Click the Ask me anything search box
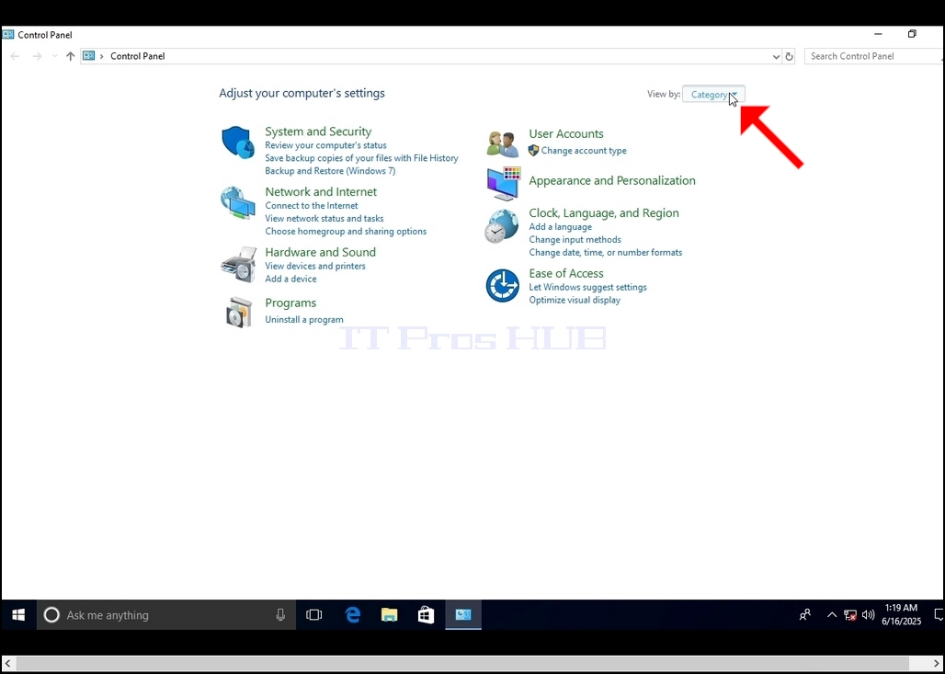 (x=166, y=615)
